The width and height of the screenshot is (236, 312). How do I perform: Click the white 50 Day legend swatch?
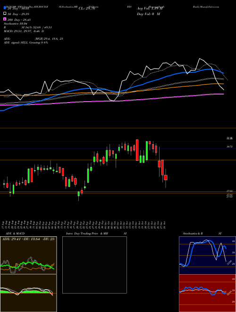5,14
